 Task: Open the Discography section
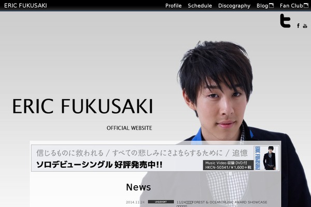point(234,6)
